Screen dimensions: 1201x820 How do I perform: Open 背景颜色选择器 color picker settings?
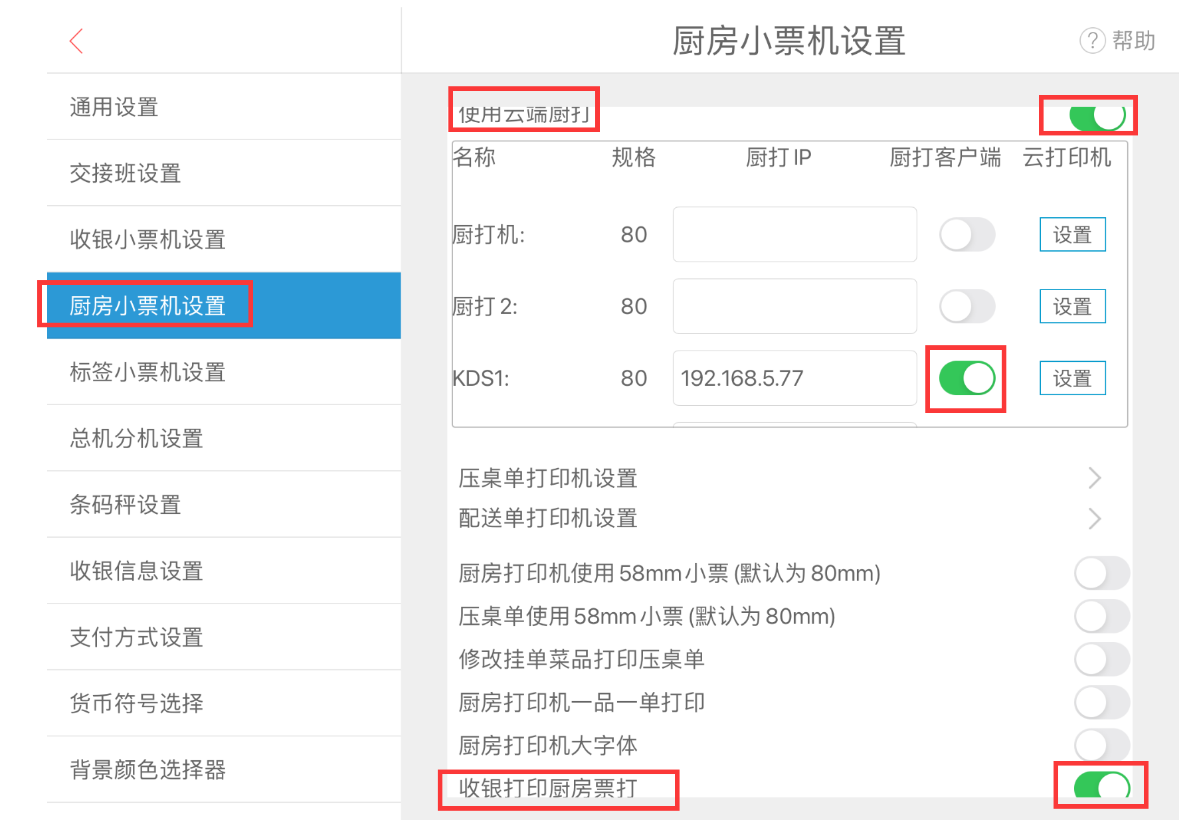pyautogui.click(x=224, y=770)
